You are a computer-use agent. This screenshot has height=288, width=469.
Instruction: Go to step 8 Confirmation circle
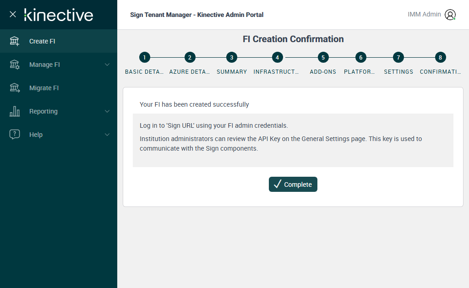click(x=440, y=57)
